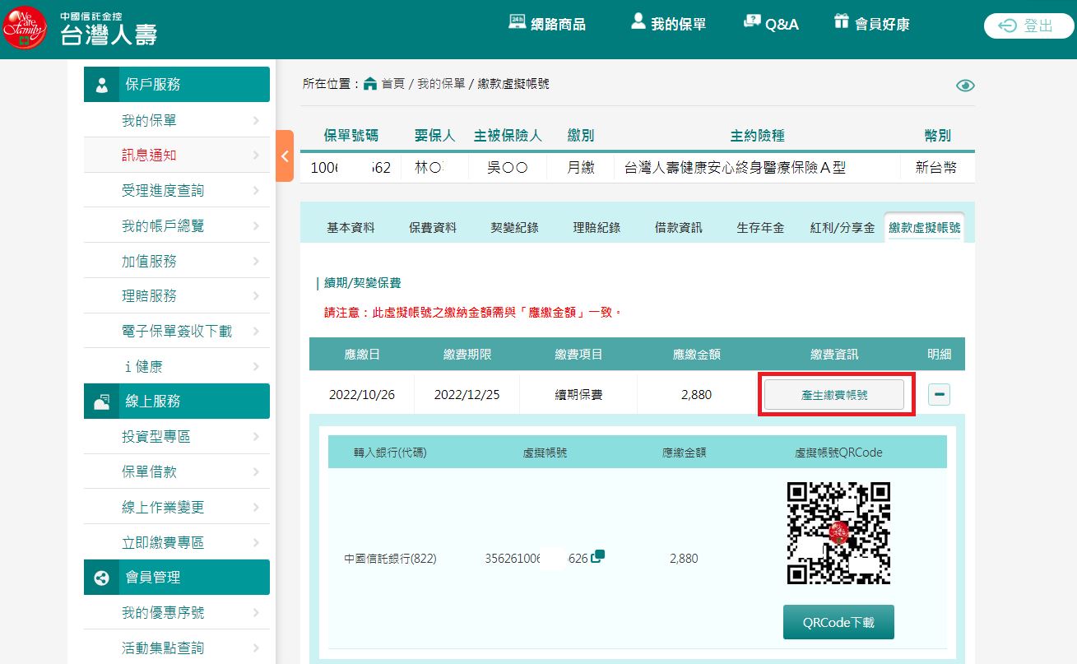The image size is (1077, 664).
Task: Click the 產生繳費帳號 button
Action: click(x=834, y=395)
